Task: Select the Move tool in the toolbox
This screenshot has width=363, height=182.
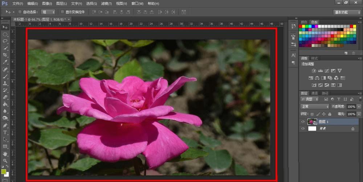Action: tap(5, 27)
